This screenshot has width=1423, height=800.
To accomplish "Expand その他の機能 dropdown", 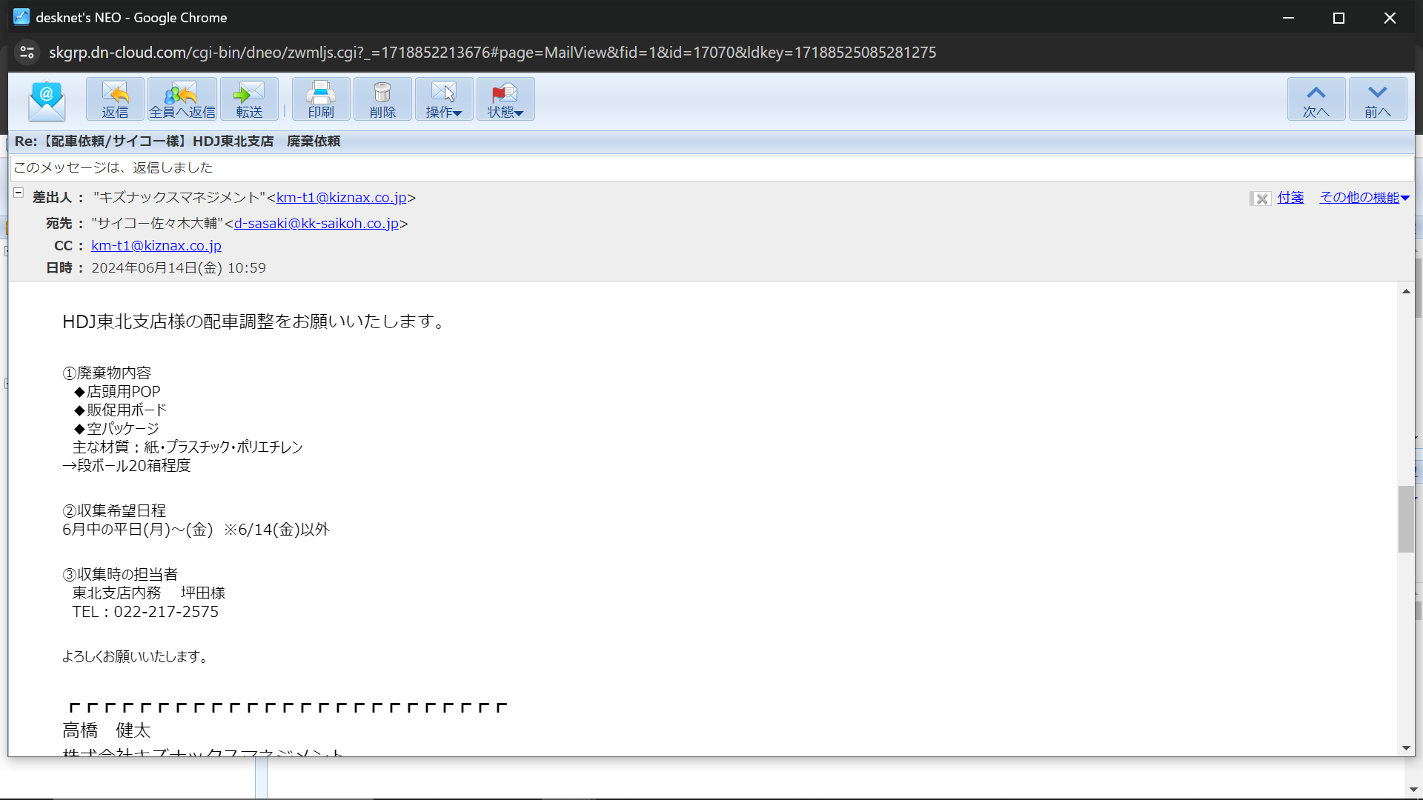I will point(1364,198).
